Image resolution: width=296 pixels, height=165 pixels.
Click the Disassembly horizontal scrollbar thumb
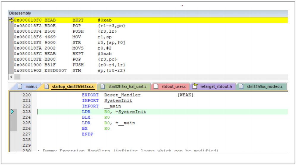coord(17,77)
